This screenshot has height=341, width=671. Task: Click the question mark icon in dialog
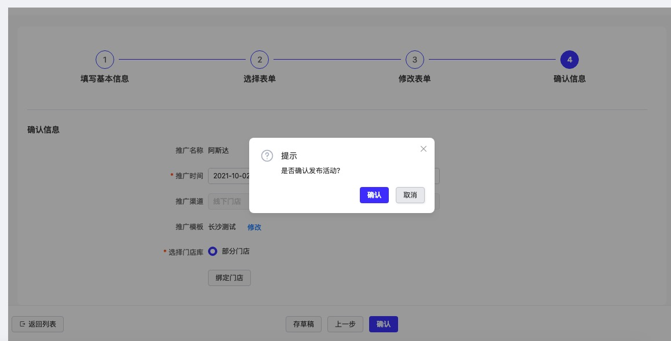[267, 156]
